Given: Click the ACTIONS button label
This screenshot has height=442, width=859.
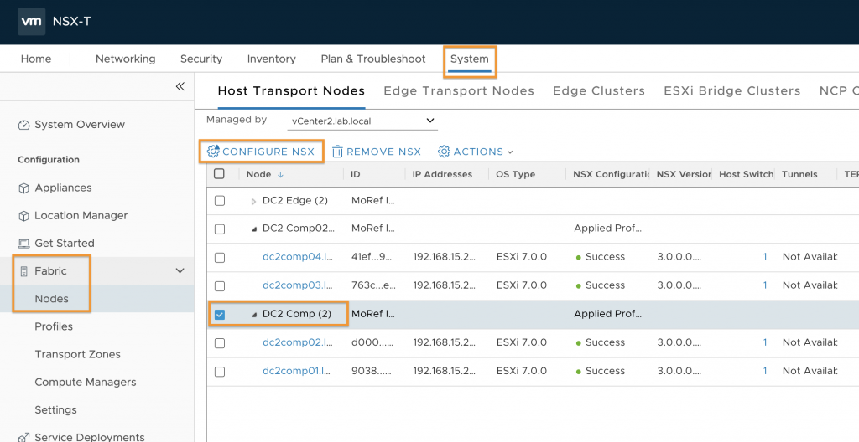Looking at the screenshot, I should pyautogui.click(x=478, y=152).
